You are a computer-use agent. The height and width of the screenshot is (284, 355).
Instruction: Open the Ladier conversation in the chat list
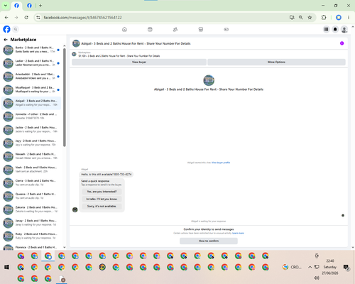coord(31,63)
